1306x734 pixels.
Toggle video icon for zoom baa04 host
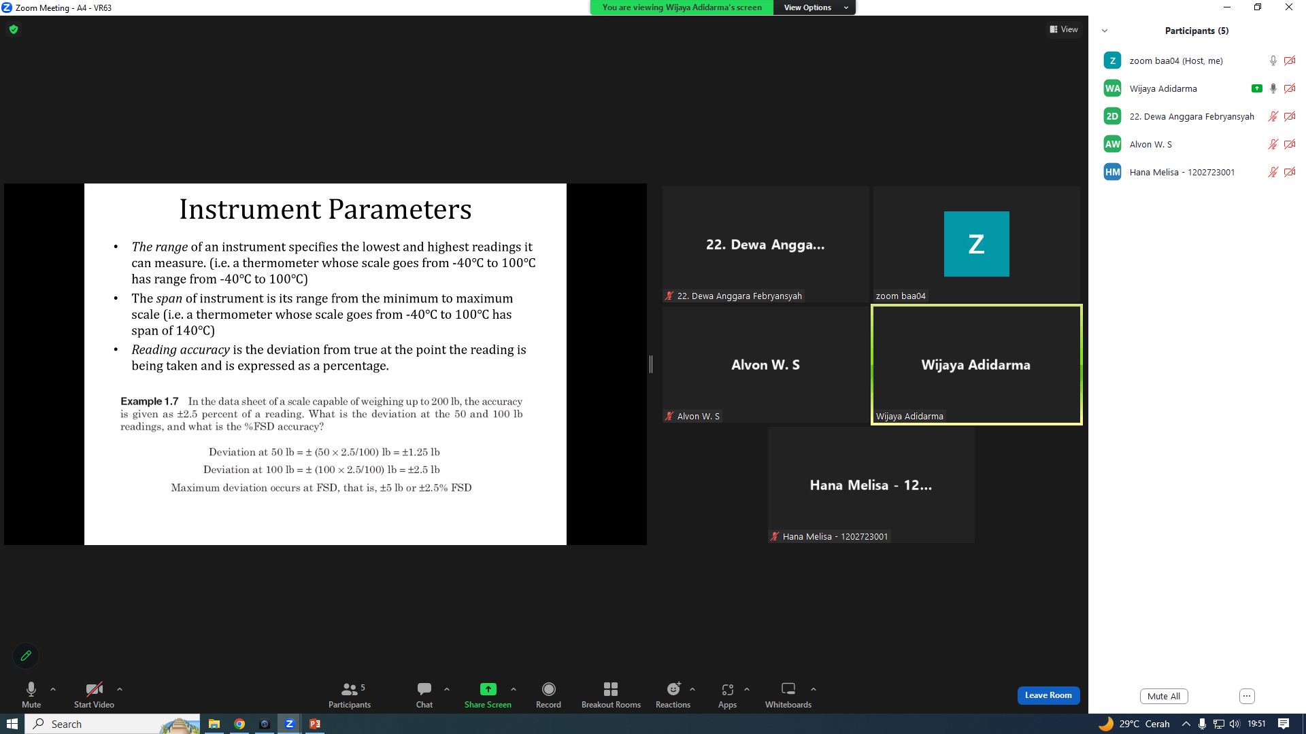coord(1290,60)
